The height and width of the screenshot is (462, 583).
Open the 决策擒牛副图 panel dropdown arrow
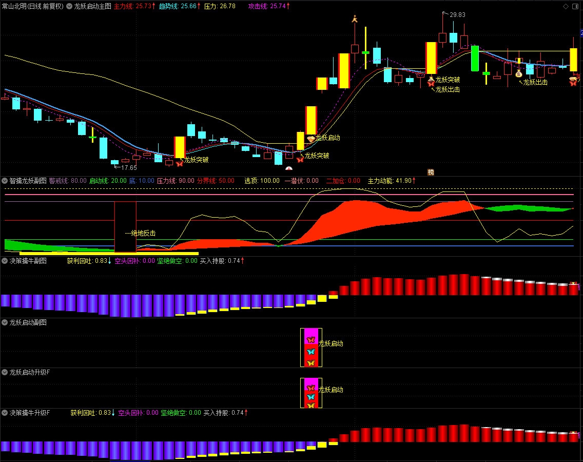5,261
